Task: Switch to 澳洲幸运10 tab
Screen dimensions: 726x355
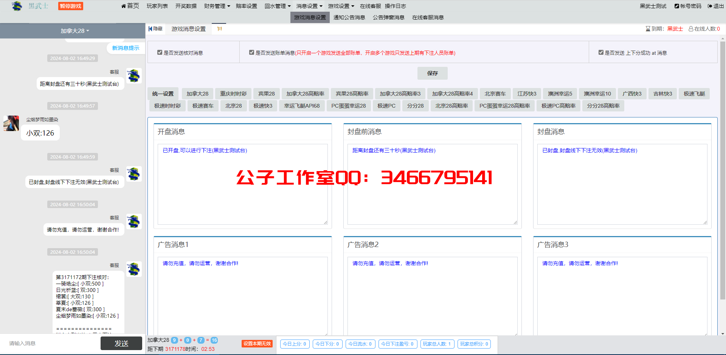Action: [x=597, y=94]
